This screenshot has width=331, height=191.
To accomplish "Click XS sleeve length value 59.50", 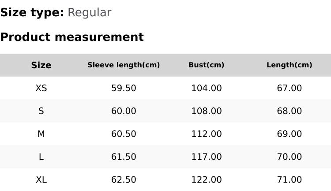I will tap(124, 88).
